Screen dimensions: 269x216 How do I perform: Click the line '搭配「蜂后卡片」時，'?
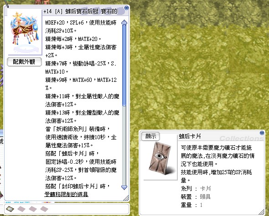pyautogui.click(x=72, y=154)
